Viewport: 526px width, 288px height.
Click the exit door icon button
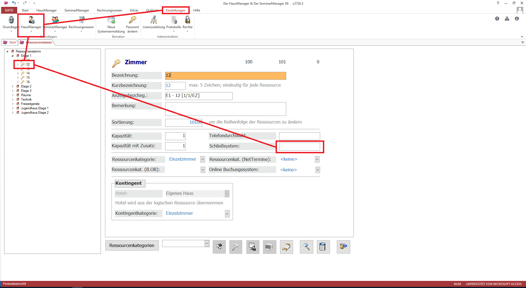click(x=343, y=247)
